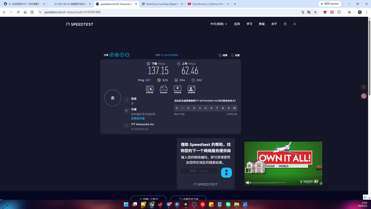The image size is (371, 209).
Task: Click the 搜索 search button
Action: [x=226, y=172]
